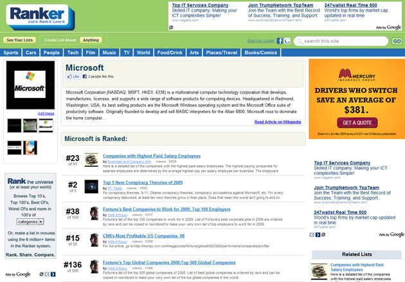The image size is (405, 282).
Task: Click next arrow in left sidebar ads
Action: click(x=53, y=274)
